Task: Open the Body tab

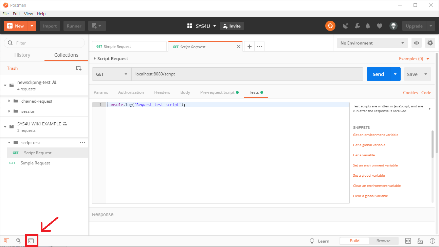Action: [185, 92]
